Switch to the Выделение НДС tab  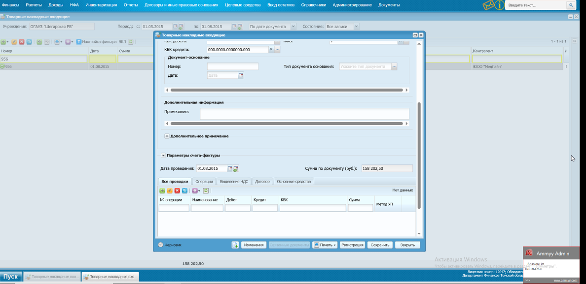click(x=234, y=182)
